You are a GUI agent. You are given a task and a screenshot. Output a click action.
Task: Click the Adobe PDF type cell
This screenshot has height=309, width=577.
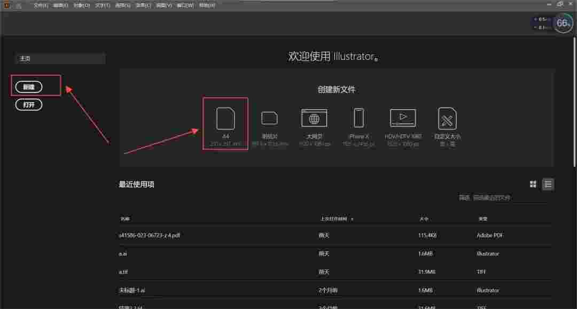pyautogui.click(x=490, y=235)
